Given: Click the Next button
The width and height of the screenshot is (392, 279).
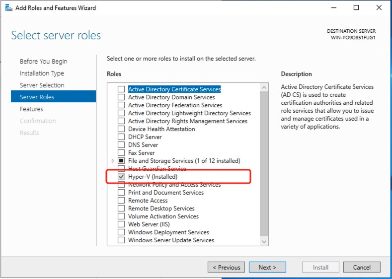Looking at the screenshot, I should (x=267, y=267).
